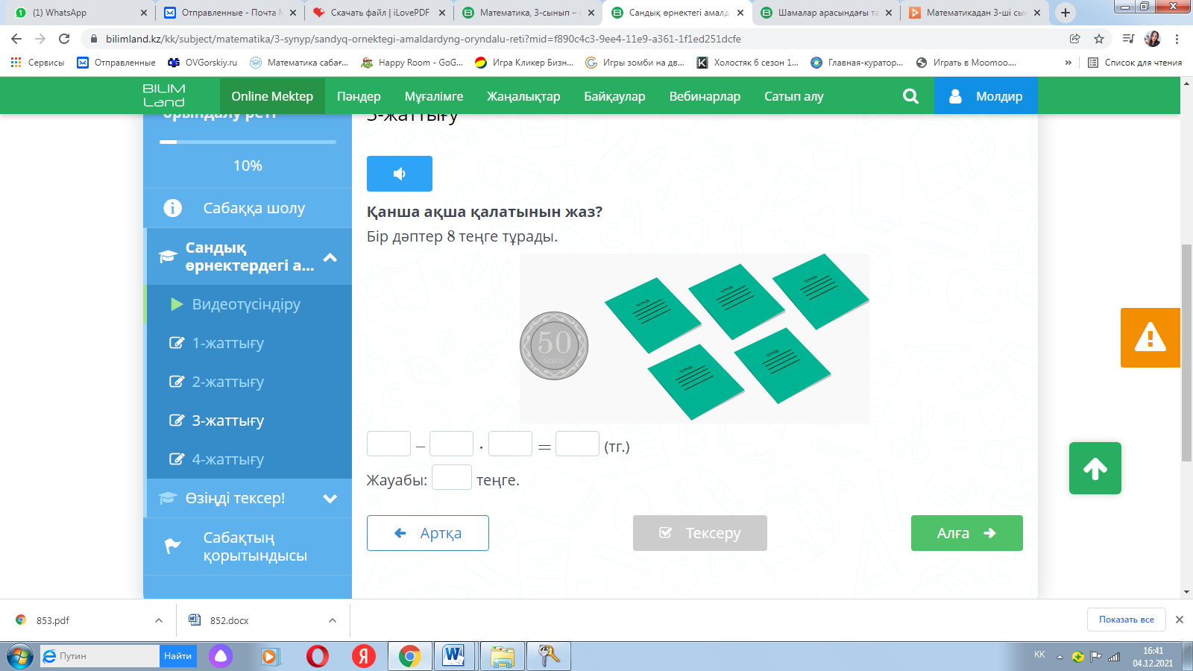The height and width of the screenshot is (671, 1193).
Task: Click the first equation input box
Action: click(388, 444)
